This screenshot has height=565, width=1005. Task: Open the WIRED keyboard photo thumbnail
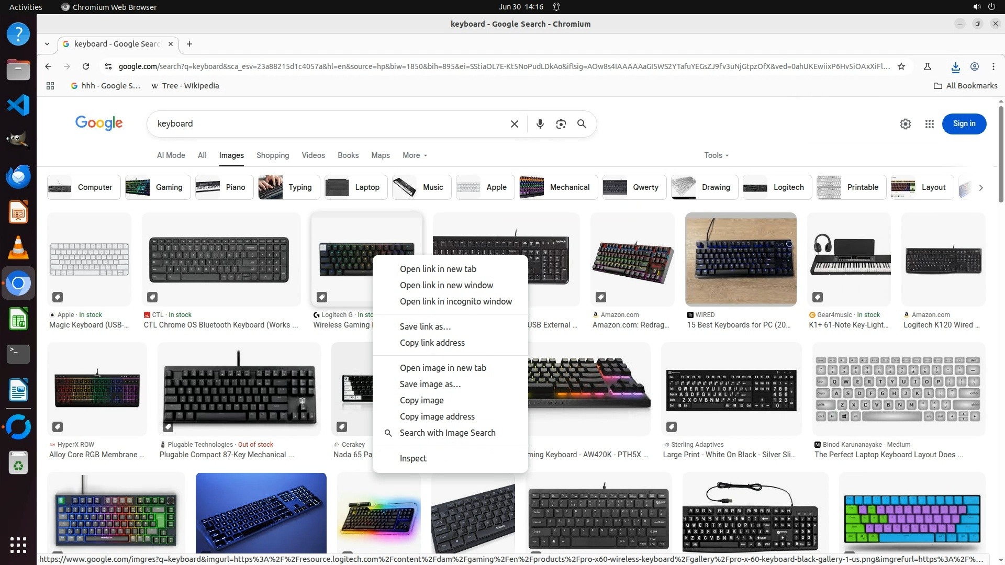point(740,259)
